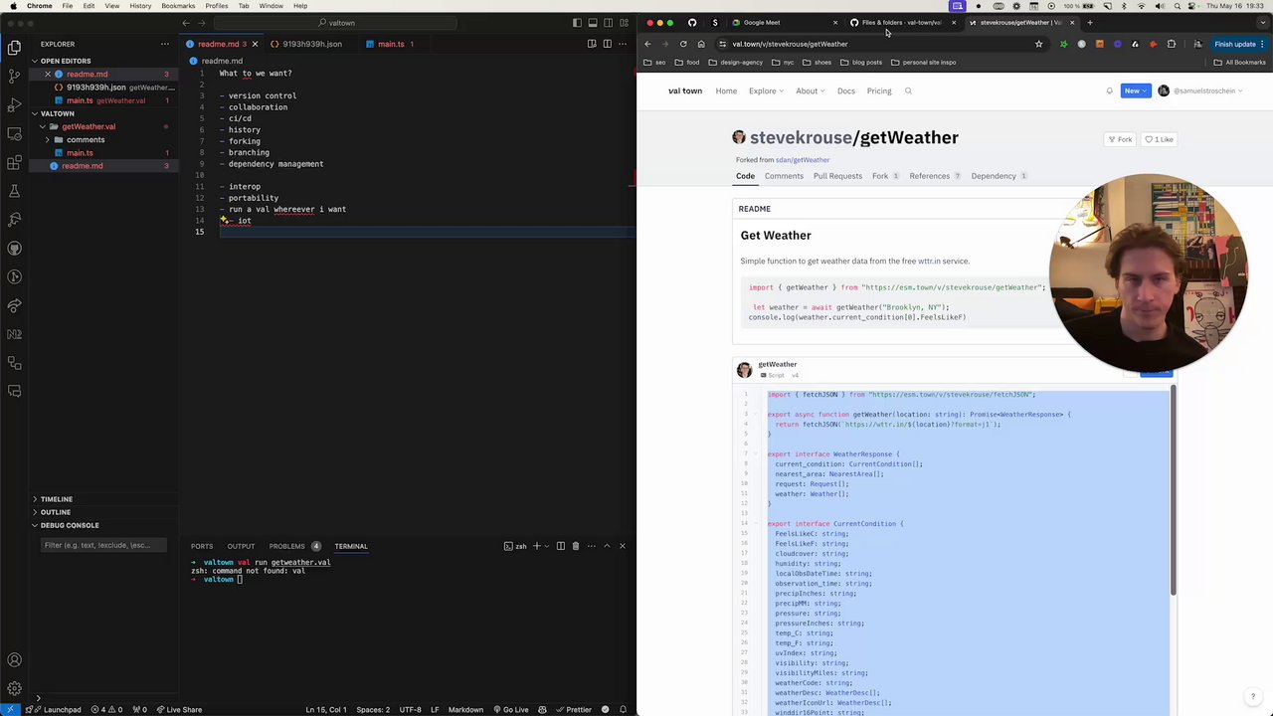The image size is (1273, 716).
Task: Open the Manage gear icon in VS Code
Action: click(x=14, y=688)
